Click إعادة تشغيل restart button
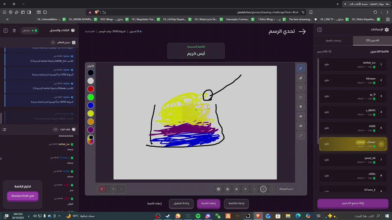 (181, 204)
